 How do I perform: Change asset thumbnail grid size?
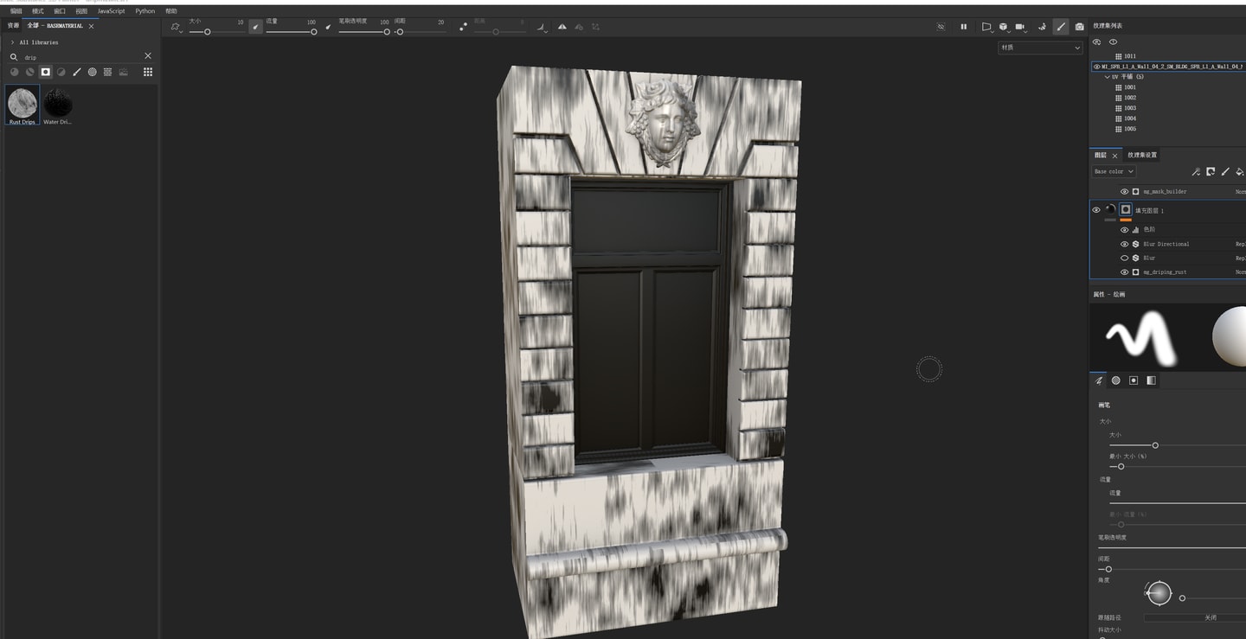[x=148, y=72]
